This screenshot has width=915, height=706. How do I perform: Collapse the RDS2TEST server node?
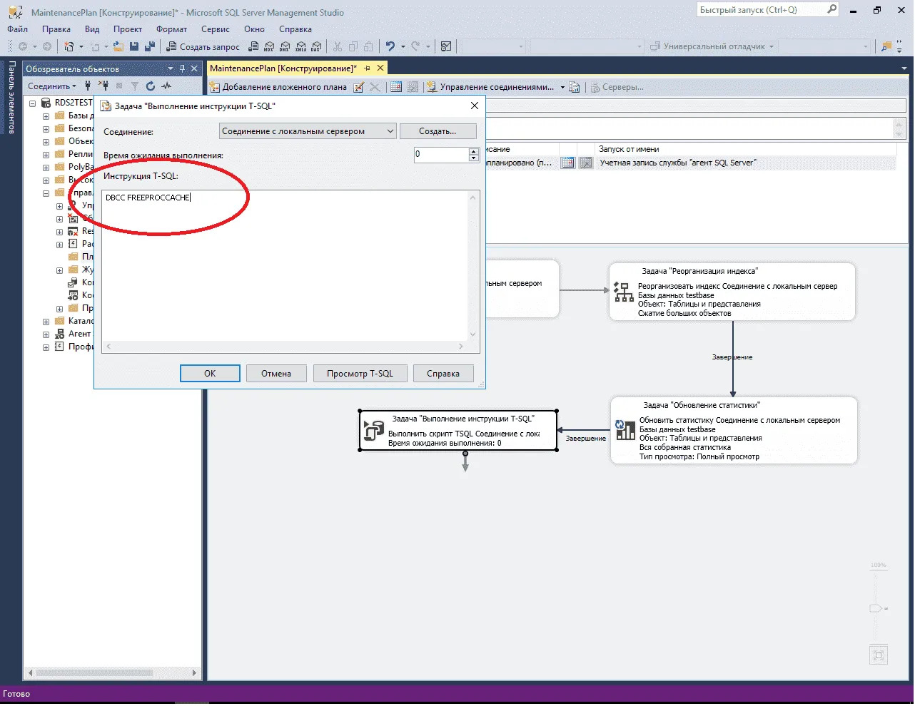click(32, 103)
